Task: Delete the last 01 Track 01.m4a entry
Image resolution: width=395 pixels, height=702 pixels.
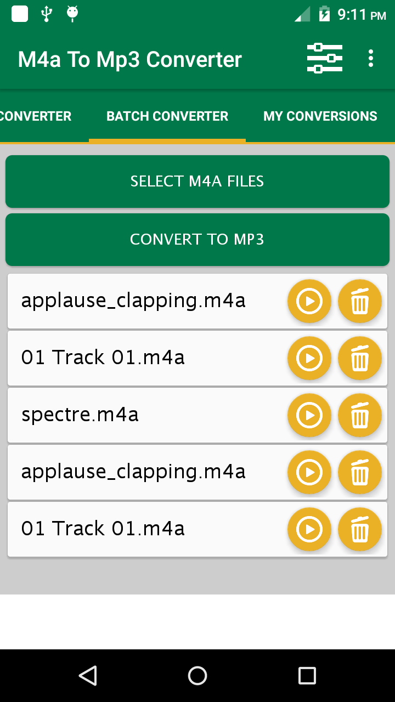Action: [359, 529]
